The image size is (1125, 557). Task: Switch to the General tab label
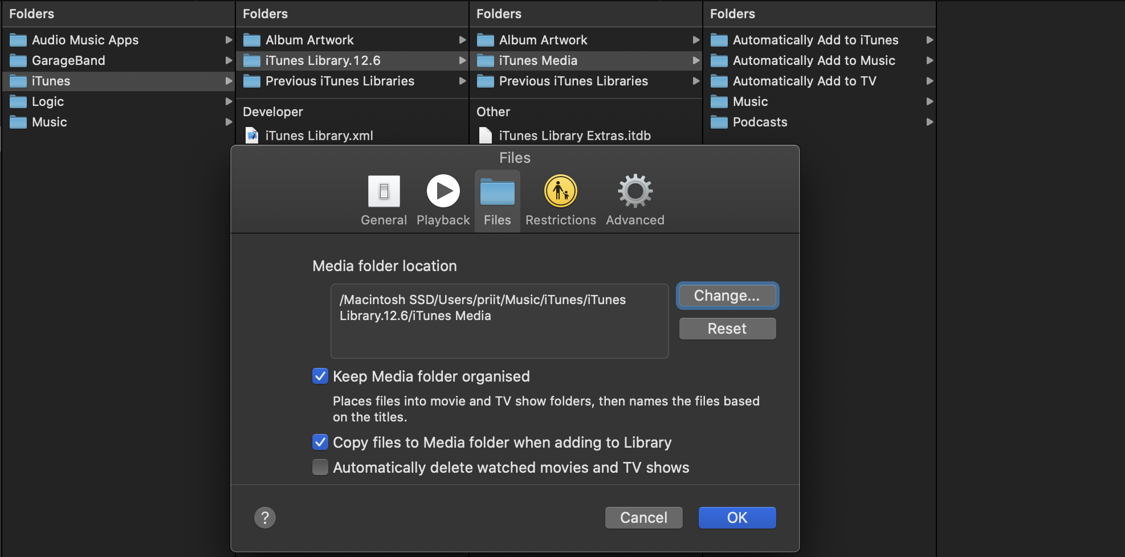pos(384,220)
